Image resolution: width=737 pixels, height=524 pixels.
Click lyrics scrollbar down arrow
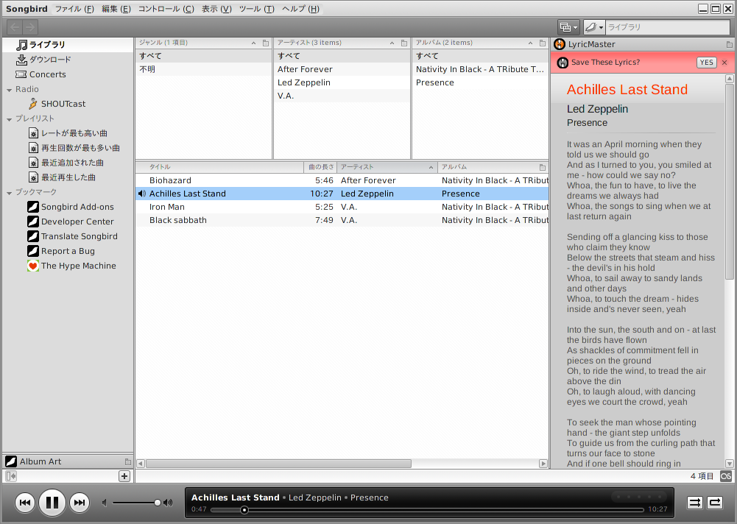(730, 464)
